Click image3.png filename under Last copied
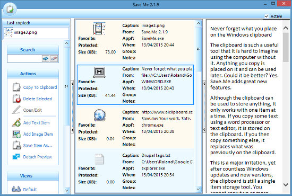This screenshot has height=196, width=292. (25, 32)
